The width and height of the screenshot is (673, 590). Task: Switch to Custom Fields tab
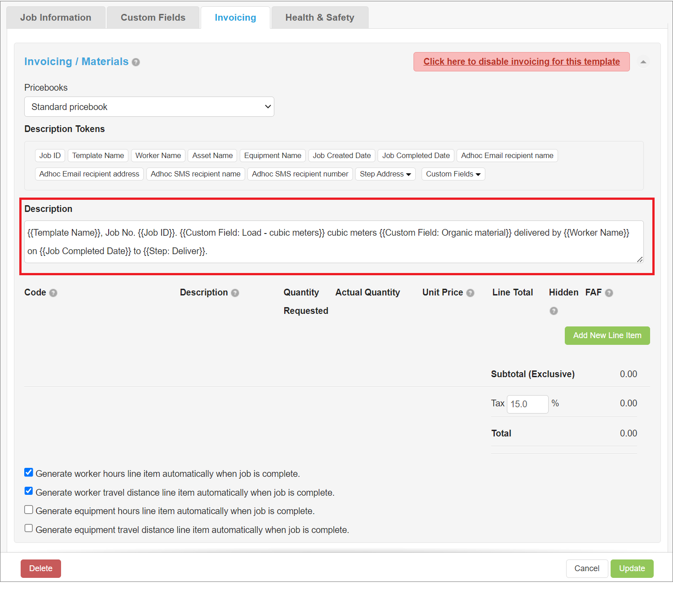[153, 18]
